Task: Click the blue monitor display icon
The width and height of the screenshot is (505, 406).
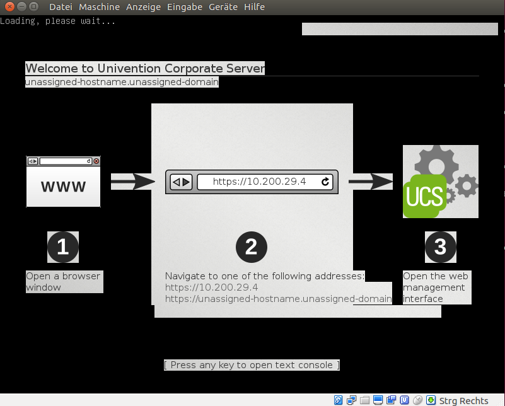Action: (378, 400)
